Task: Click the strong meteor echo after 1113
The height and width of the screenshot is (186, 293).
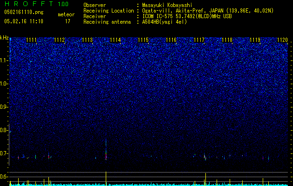Action: pyautogui.click(x=106, y=149)
